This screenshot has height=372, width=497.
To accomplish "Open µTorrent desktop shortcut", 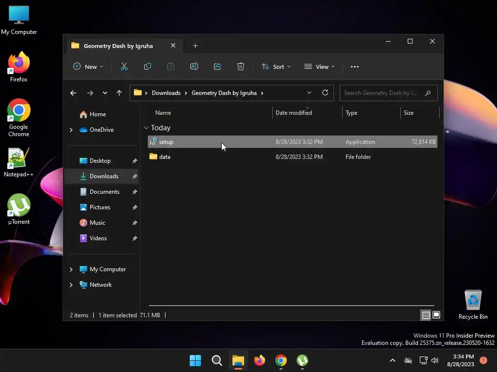I will pyautogui.click(x=19, y=209).
